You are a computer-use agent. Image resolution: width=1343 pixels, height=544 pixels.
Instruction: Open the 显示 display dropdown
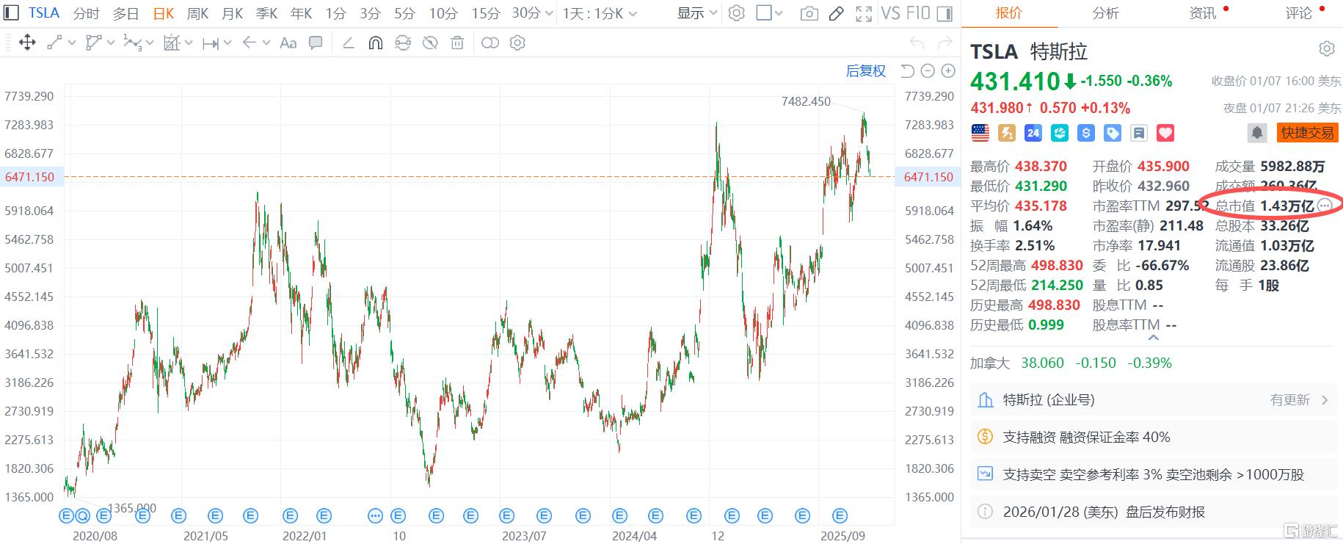point(696,13)
